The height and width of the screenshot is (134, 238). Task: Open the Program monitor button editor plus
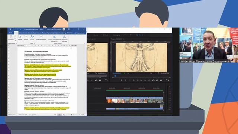168,80
